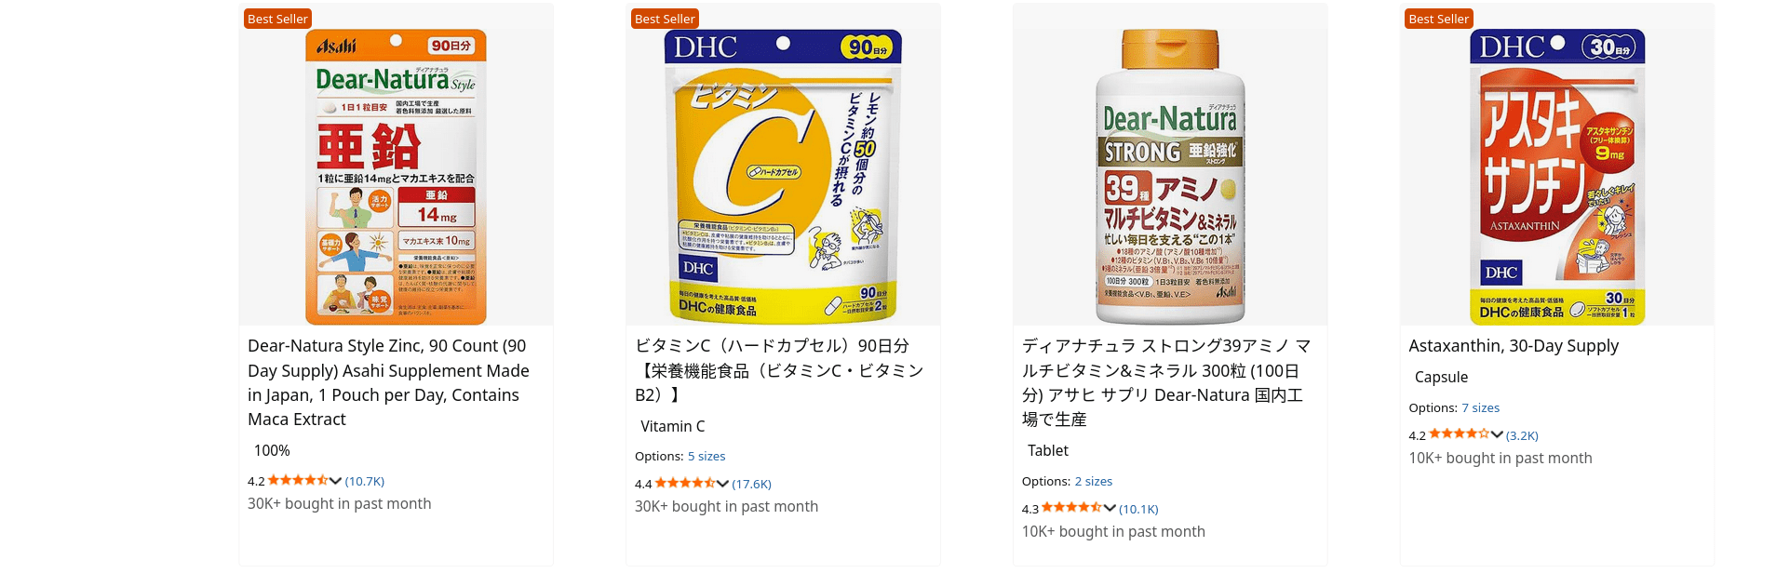This screenshot has width=1790, height=573.
Task: Open the Dear-Natura Style Zinc product image
Action: tap(396, 177)
